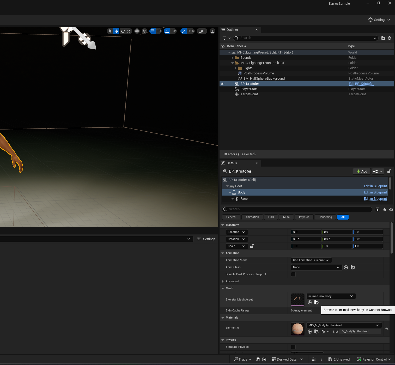Select Root component in tree

[x=238, y=186]
